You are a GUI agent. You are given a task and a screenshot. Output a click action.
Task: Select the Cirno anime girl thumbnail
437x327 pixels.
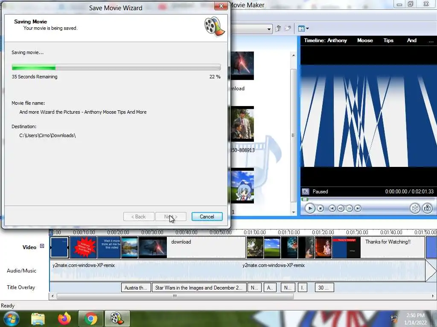click(x=242, y=186)
